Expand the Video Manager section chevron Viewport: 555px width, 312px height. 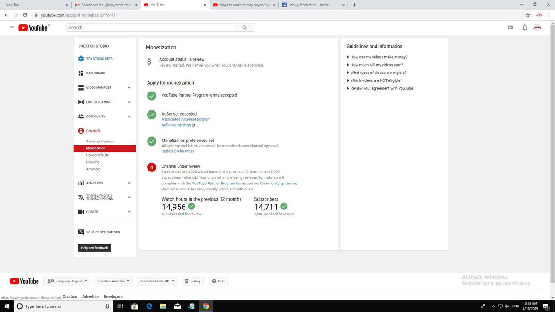[x=129, y=88]
